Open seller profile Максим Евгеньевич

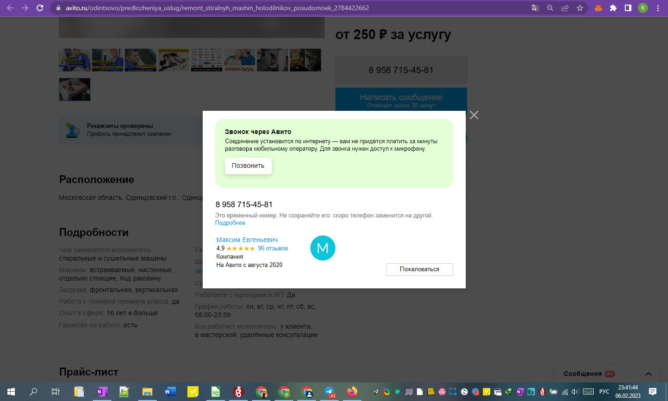pyautogui.click(x=247, y=240)
